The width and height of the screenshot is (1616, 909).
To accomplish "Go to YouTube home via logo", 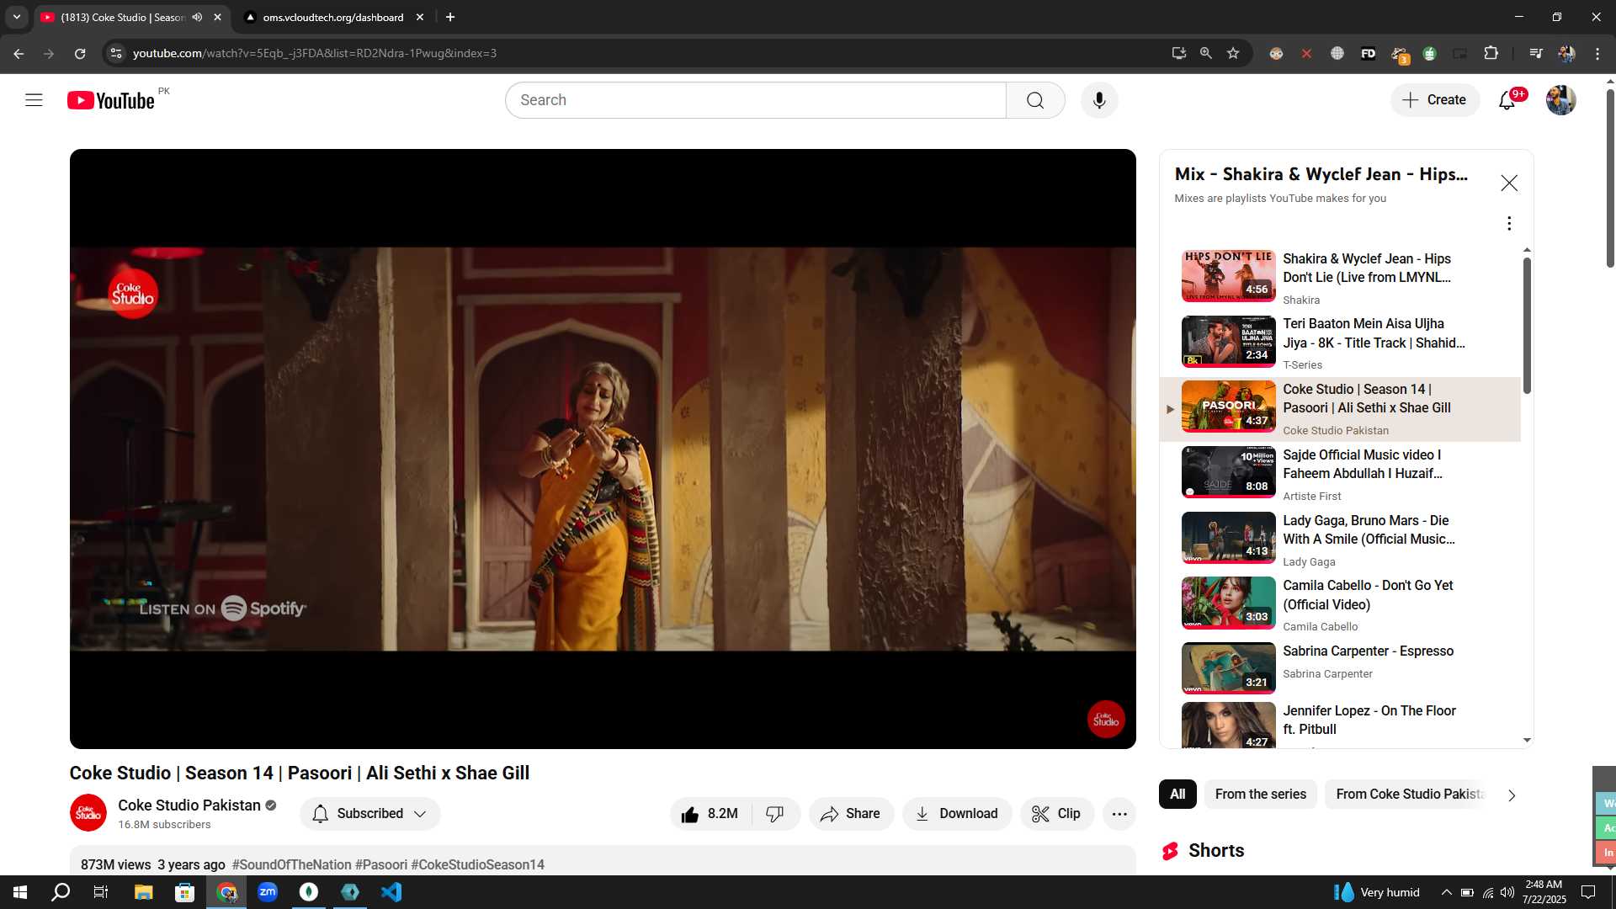I will (111, 100).
